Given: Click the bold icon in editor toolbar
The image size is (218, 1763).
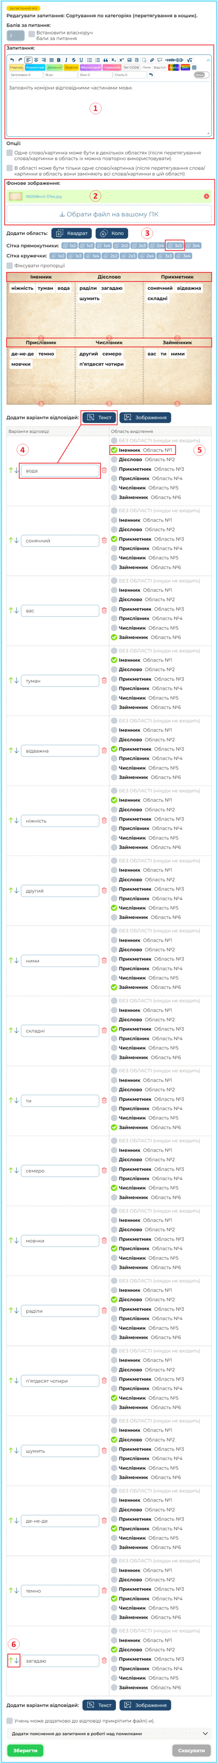Looking at the screenshot, I should click(x=58, y=60).
